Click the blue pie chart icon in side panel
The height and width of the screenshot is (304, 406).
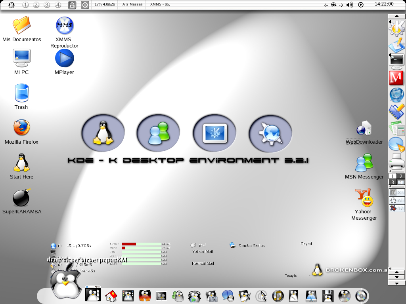396,144
